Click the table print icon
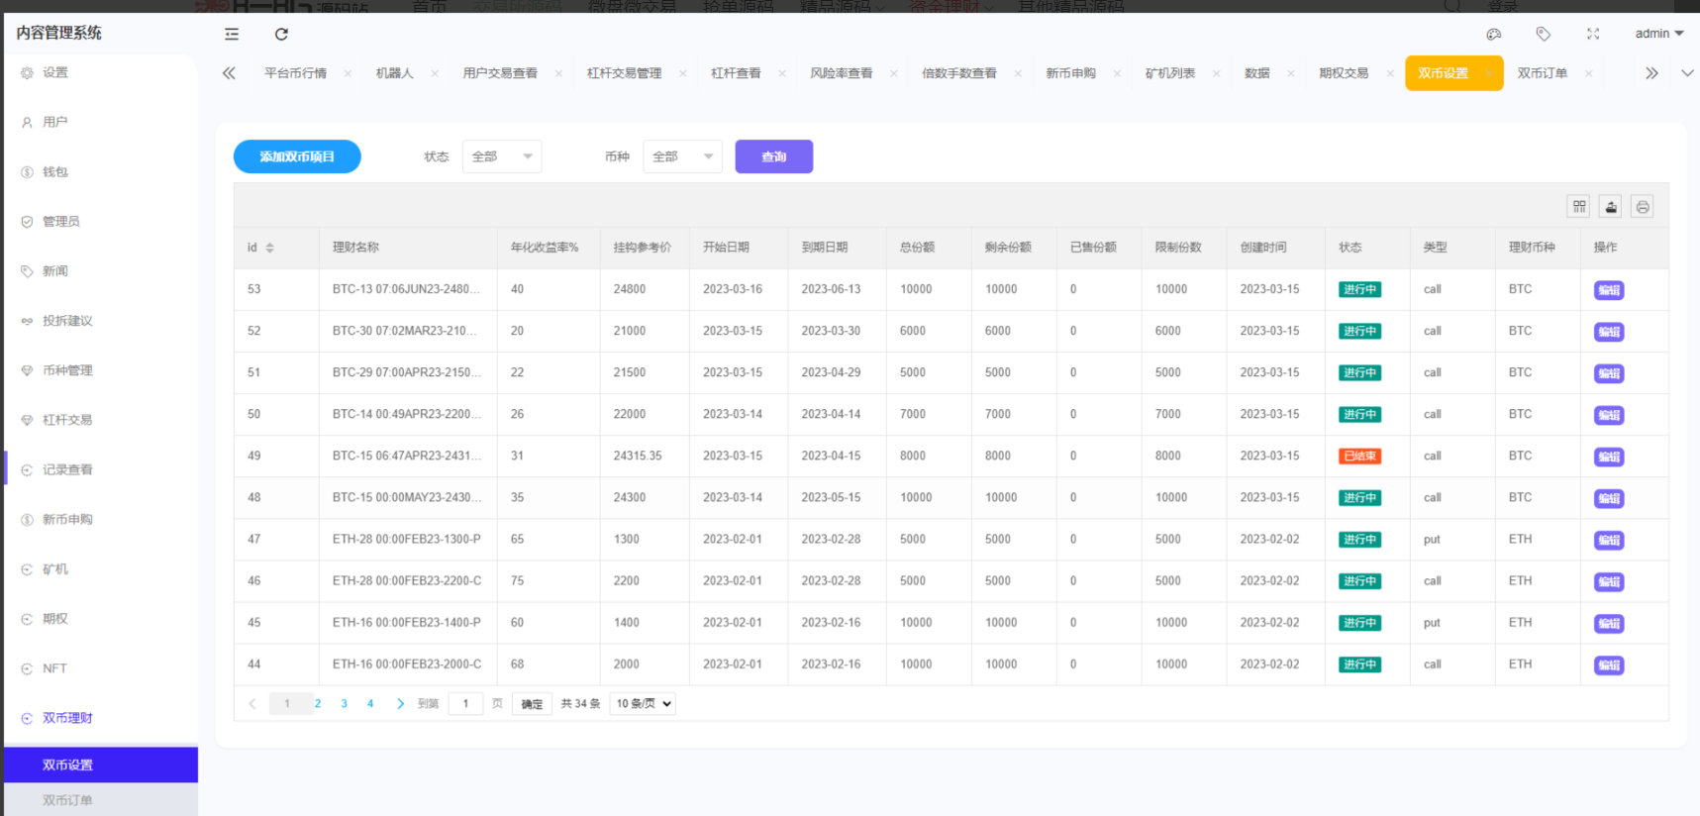This screenshot has width=1700, height=816. click(x=1643, y=206)
